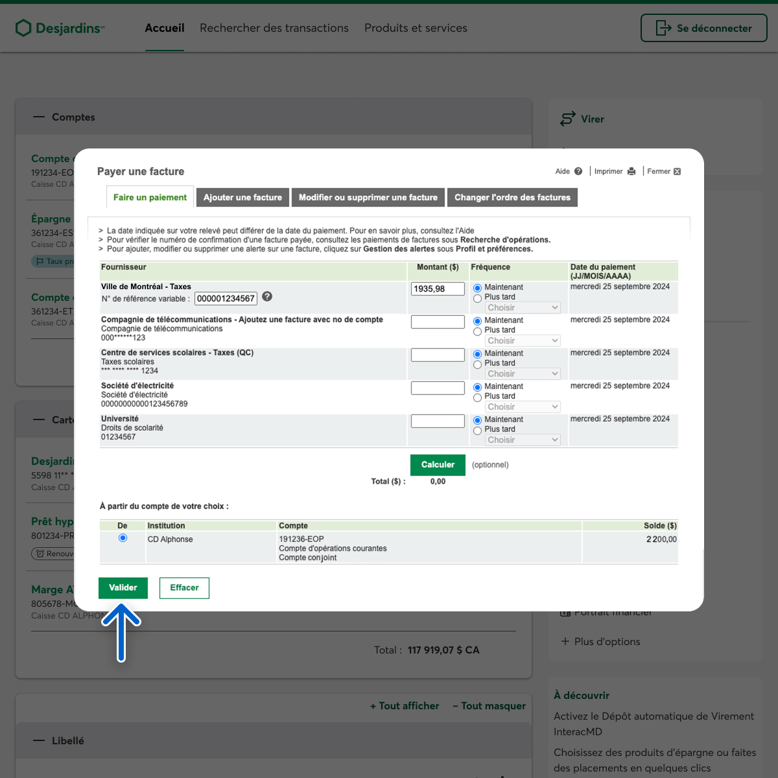Click the Aide question mark icon
This screenshot has height=778, width=778.
(x=578, y=171)
